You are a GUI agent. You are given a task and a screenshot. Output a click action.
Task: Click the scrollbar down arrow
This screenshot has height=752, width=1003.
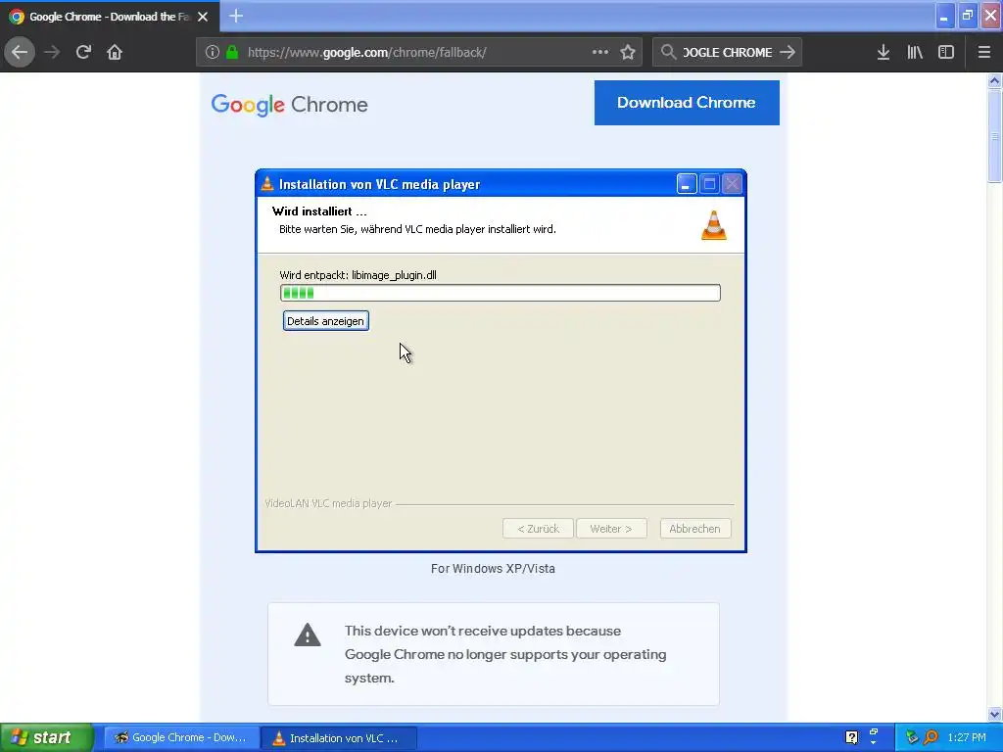[x=994, y=714]
